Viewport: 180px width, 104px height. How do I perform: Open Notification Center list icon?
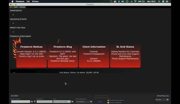pyautogui.click(x=167, y=2)
